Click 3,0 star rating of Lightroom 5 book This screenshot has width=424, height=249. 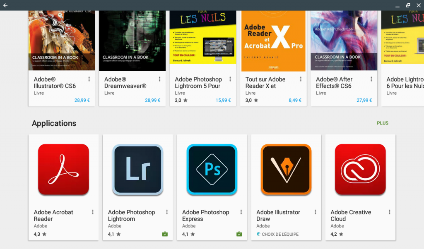[x=181, y=100]
